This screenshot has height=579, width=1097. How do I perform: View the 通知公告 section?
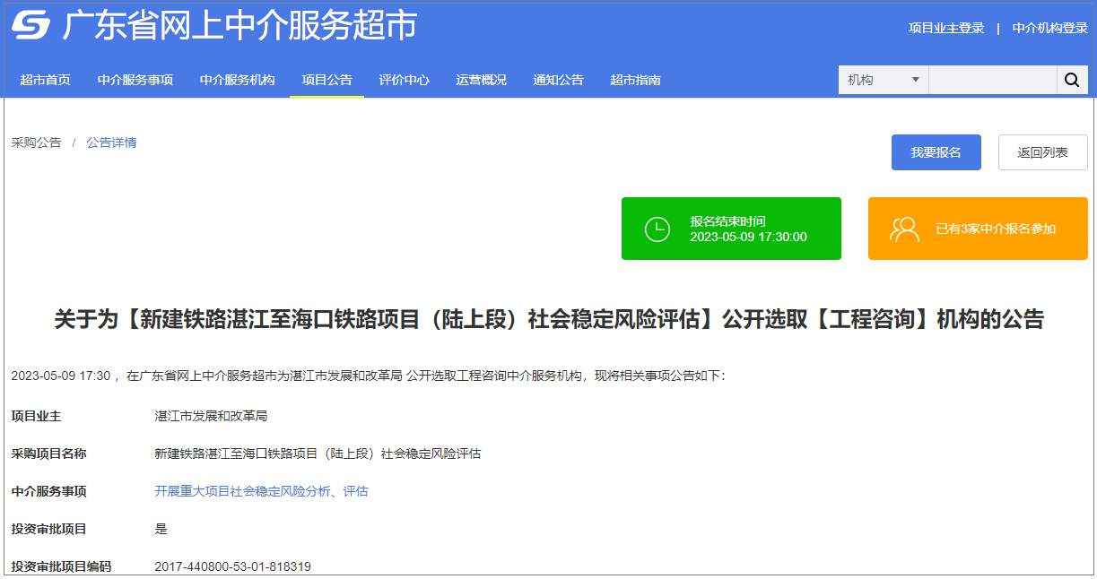(558, 80)
